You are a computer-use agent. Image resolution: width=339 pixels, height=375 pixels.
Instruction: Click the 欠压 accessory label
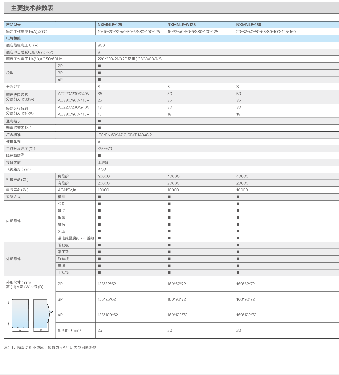pyautogui.click(x=61, y=231)
